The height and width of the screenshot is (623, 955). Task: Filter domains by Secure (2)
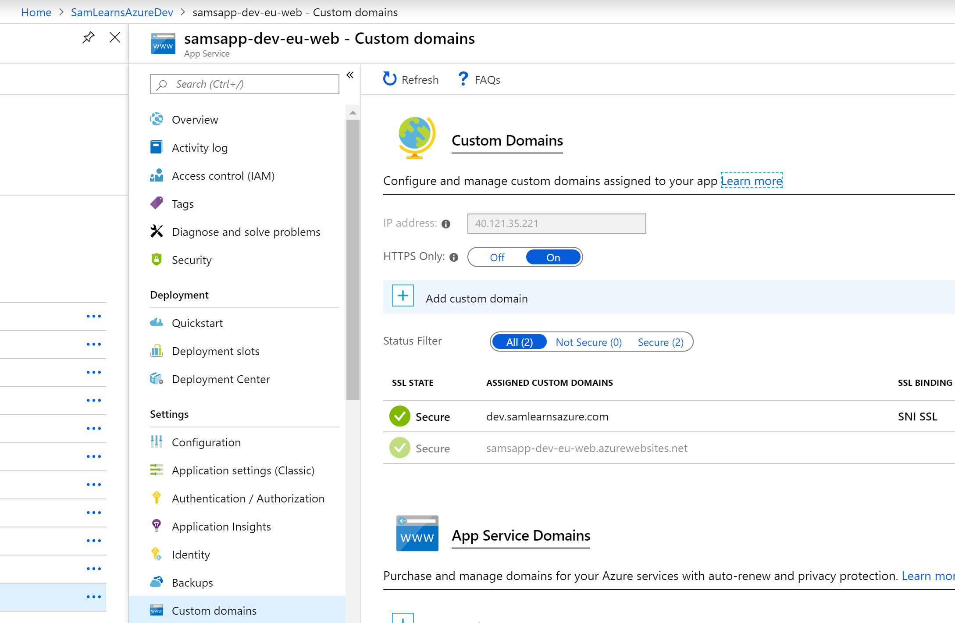click(x=660, y=342)
